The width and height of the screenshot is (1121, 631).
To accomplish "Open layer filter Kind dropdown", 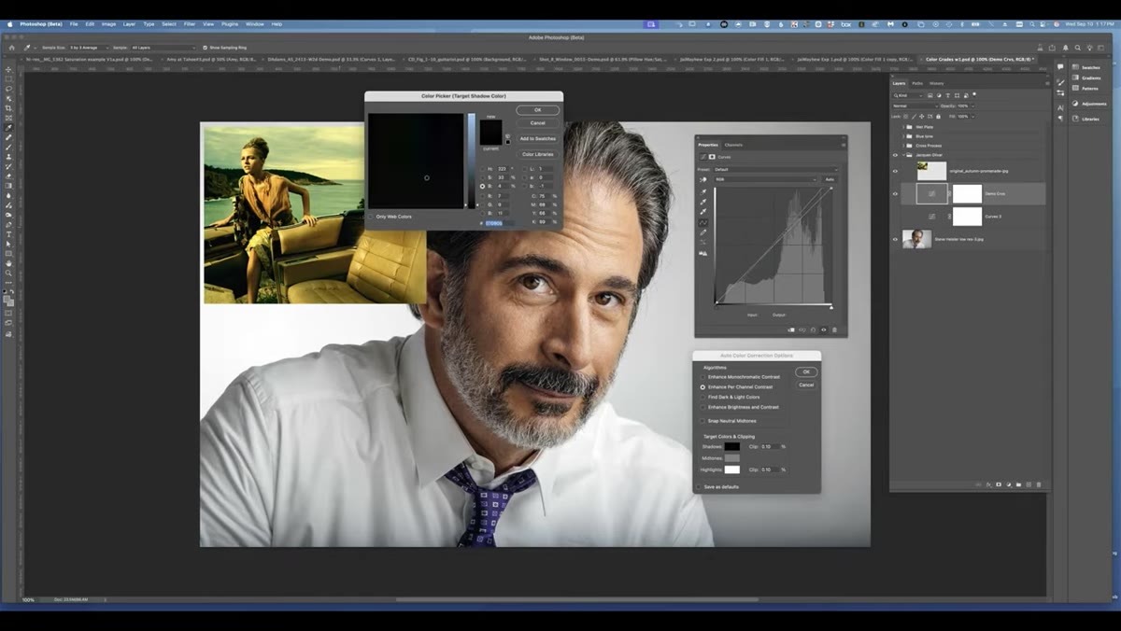I will click(909, 95).
